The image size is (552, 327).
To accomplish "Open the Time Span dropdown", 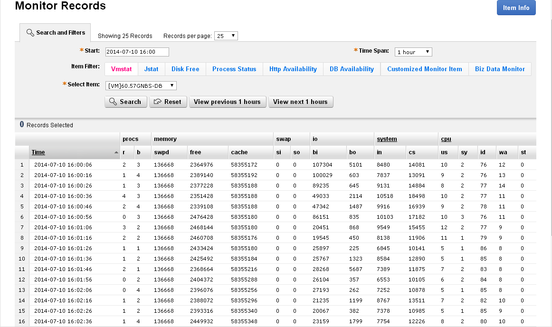I will coord(413,52).
